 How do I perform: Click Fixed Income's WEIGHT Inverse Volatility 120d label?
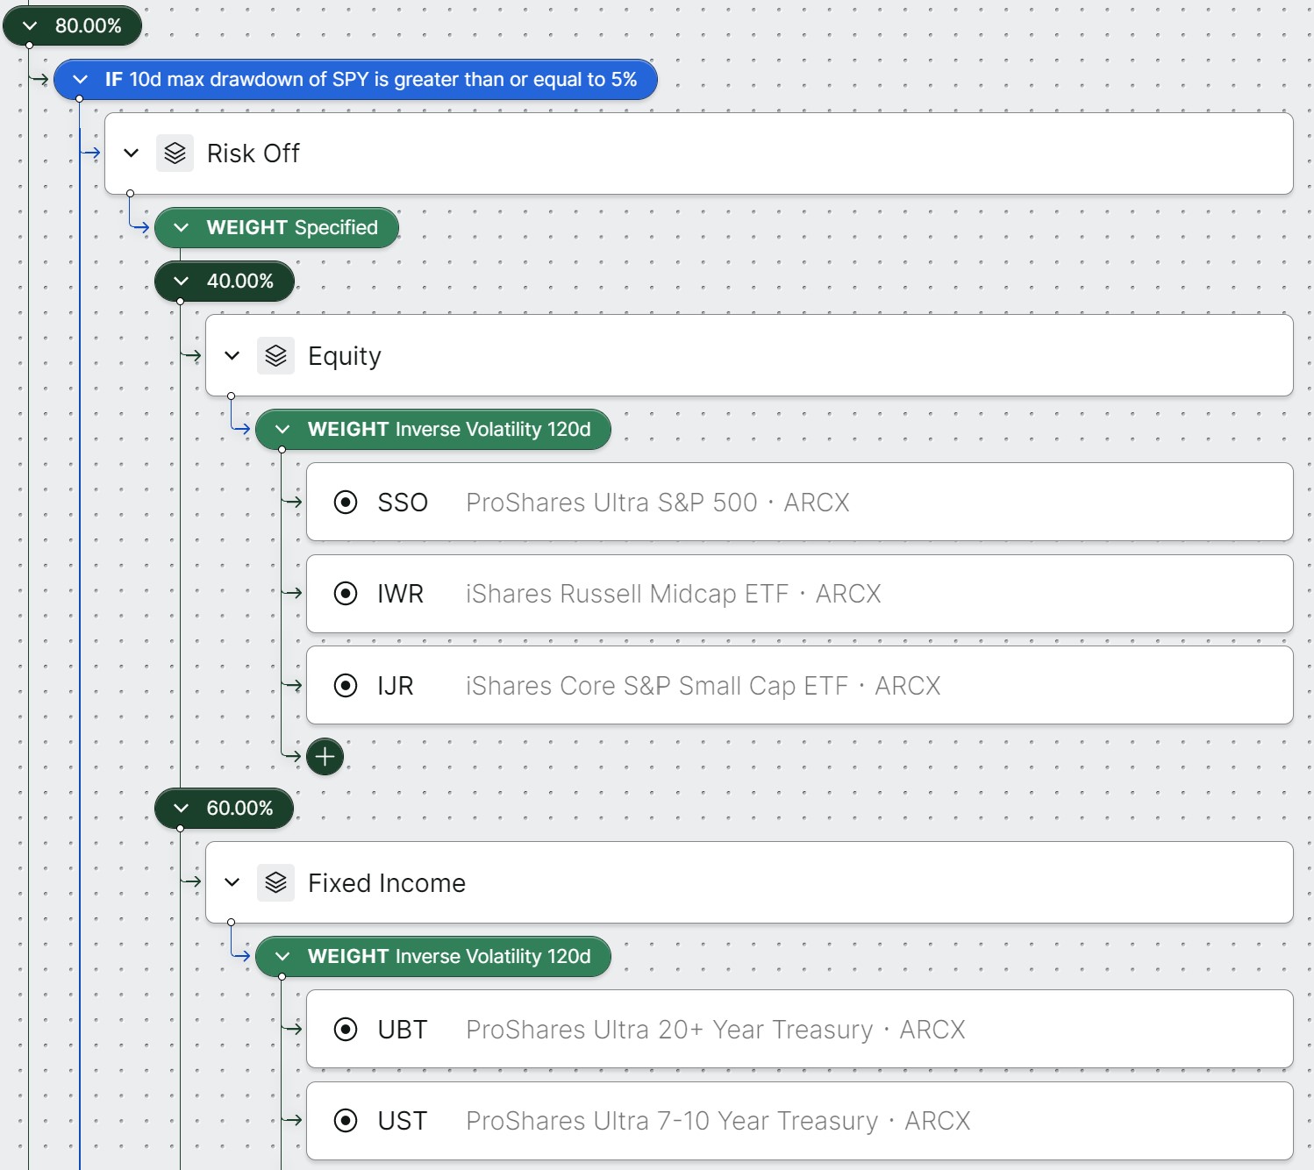coord(449,957)
